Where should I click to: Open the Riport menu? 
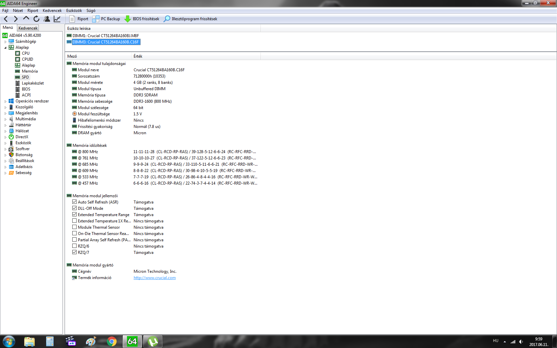coord(33,11)
